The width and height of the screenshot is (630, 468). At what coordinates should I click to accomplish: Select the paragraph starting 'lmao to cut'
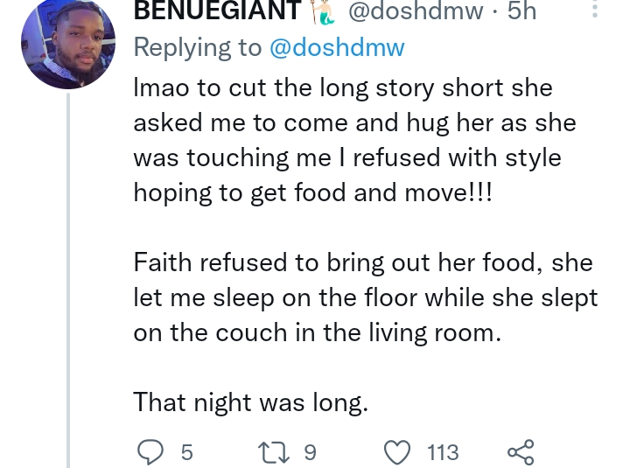click(x=355, y=140)
